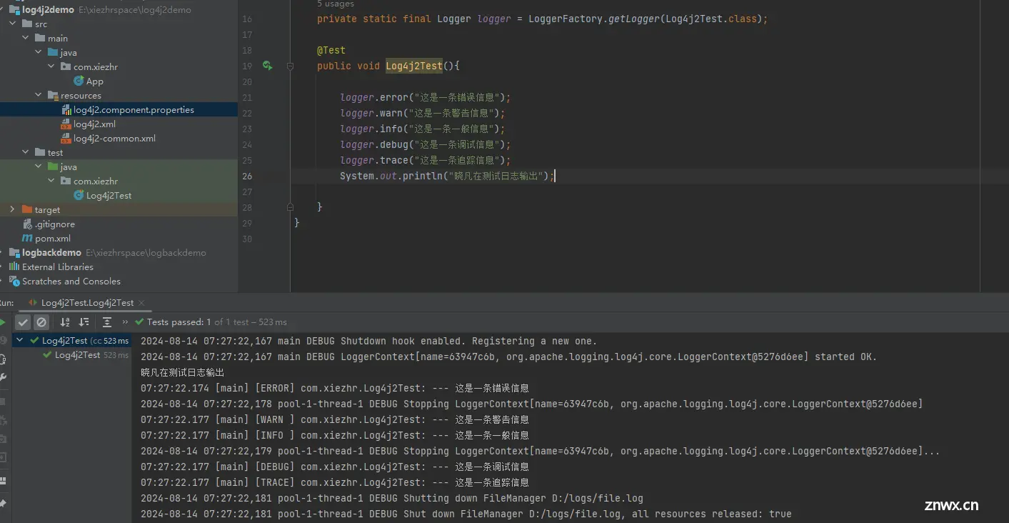
Task: Click the logger.error code line
Action: click(x=426, y=97)
